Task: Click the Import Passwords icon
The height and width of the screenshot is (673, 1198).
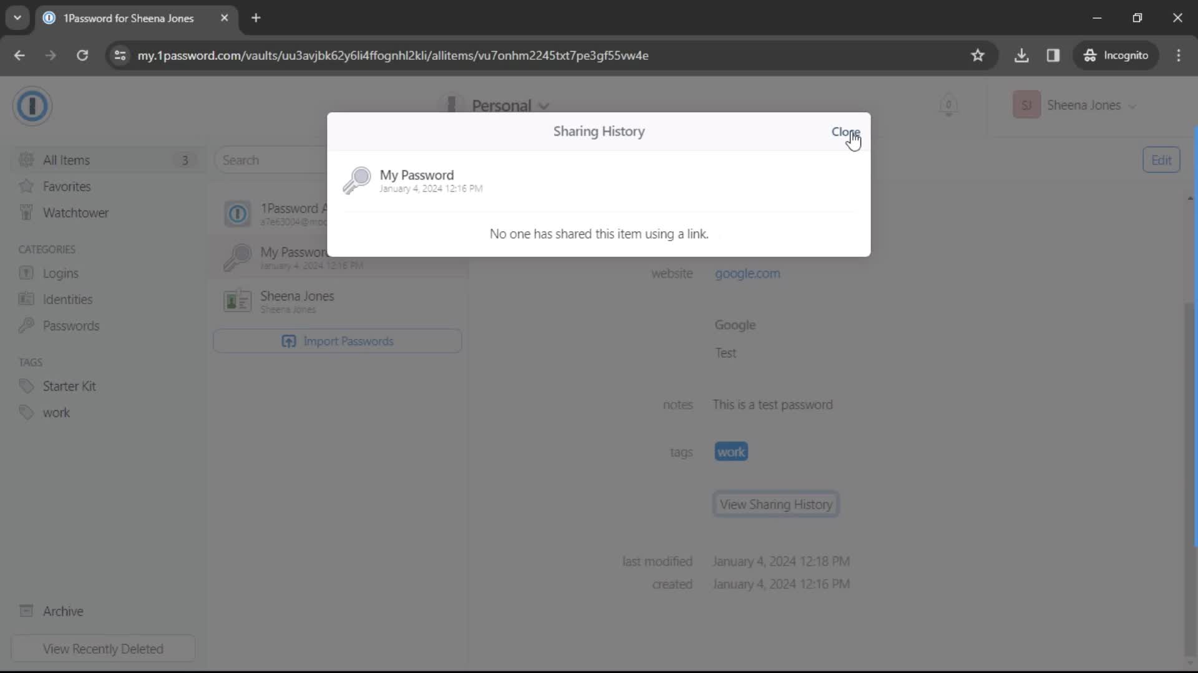Action: point(290,342)
